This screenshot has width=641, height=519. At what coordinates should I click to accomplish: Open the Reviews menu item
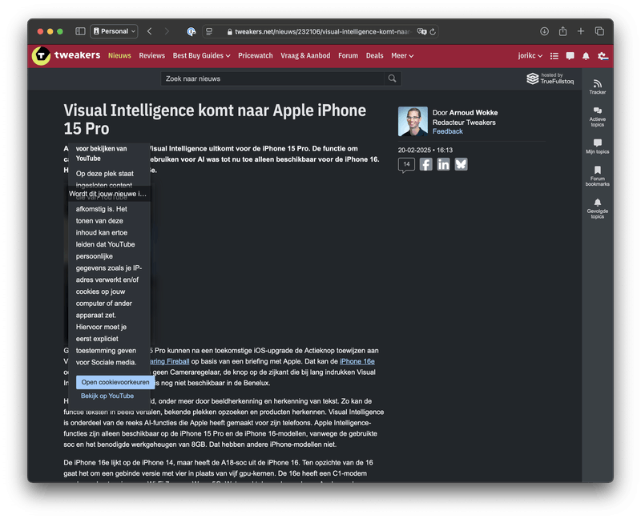(x=151, y=56)
